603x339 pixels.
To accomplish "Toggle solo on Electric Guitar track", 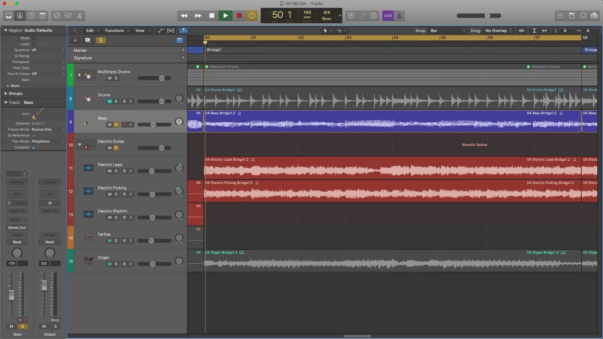I will 116,148.
